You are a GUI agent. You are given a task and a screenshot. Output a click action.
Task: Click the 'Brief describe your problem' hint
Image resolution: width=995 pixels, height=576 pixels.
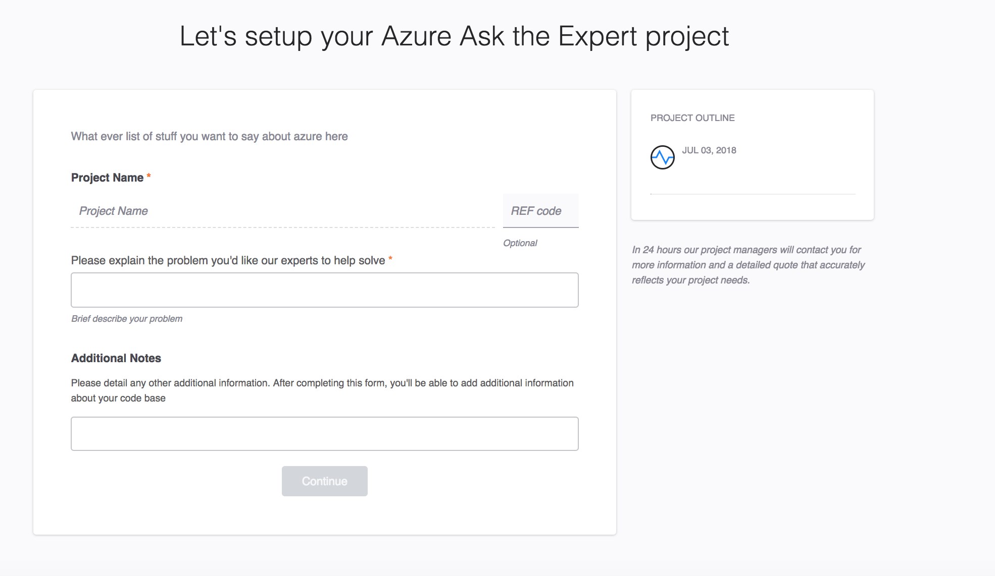click(127, 319)
